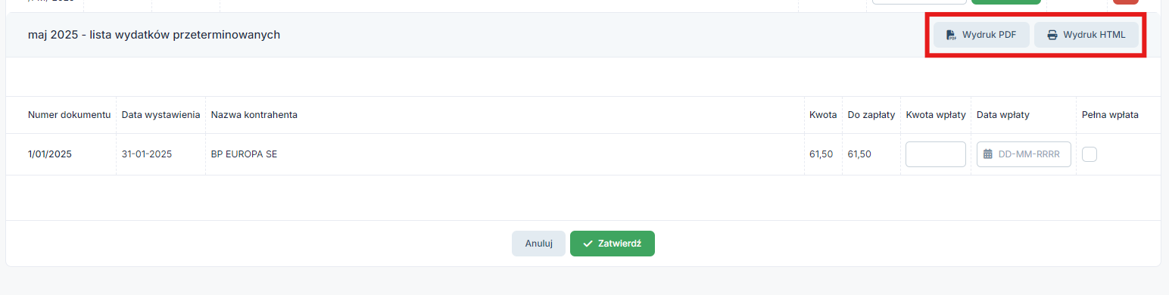Click the checkmark icon on Zatwierdź

pos(588,244)
